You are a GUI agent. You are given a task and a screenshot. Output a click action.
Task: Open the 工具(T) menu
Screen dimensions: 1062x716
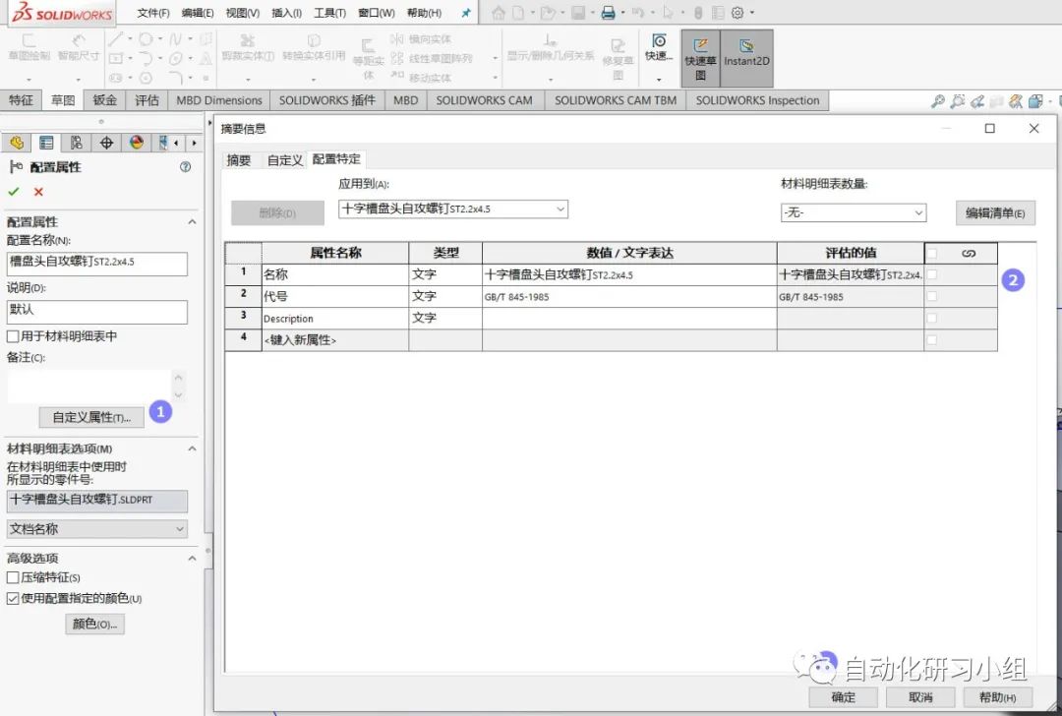point(329,13)
